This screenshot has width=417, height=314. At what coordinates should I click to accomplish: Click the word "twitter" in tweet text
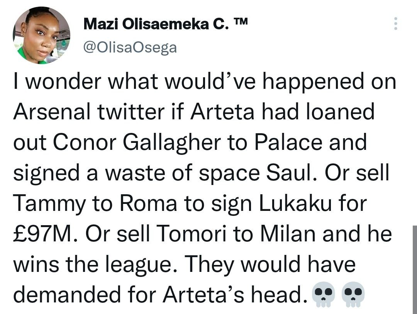[x=131, y=112]
